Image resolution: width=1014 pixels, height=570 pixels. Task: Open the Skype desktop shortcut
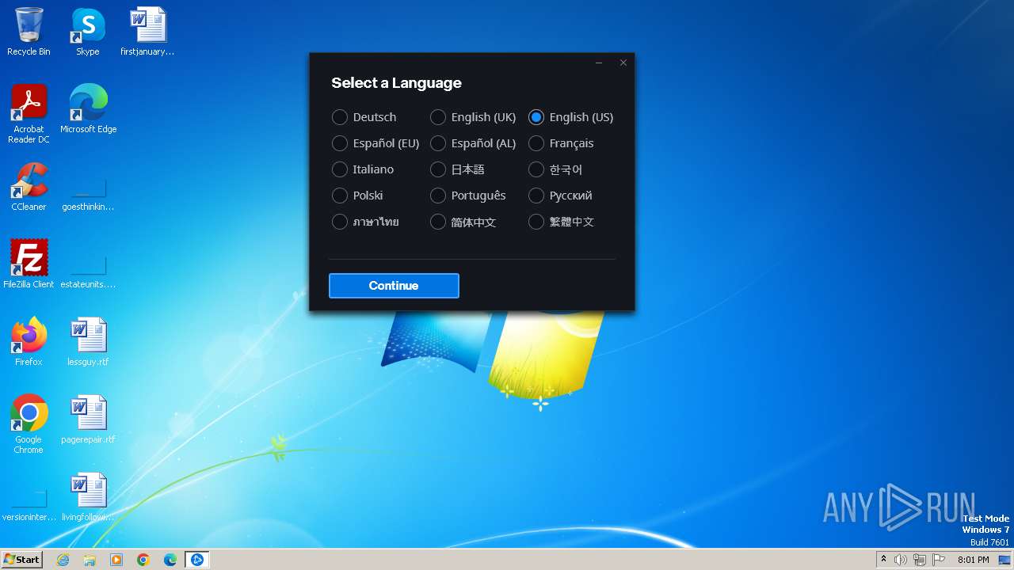pos(88,32)
